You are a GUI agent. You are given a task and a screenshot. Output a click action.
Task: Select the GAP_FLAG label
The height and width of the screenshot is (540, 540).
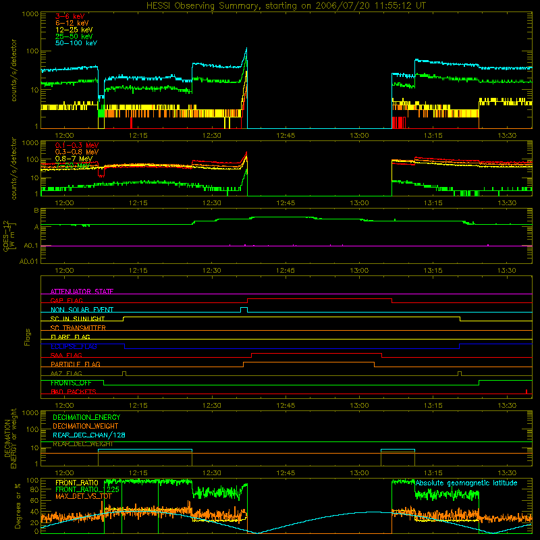click(x=66, y=300)
